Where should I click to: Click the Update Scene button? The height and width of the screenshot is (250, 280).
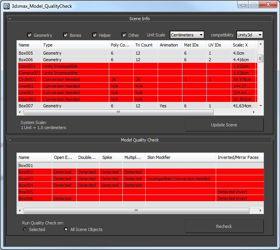(224, 125)
